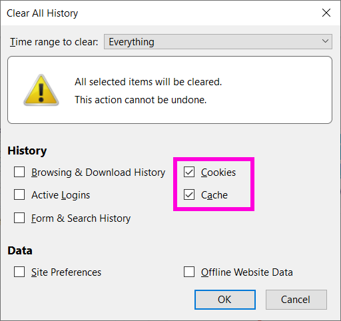Click the Offline Website Data label text
The height and width of the screenshot is (321, 341).
(247, 272)
